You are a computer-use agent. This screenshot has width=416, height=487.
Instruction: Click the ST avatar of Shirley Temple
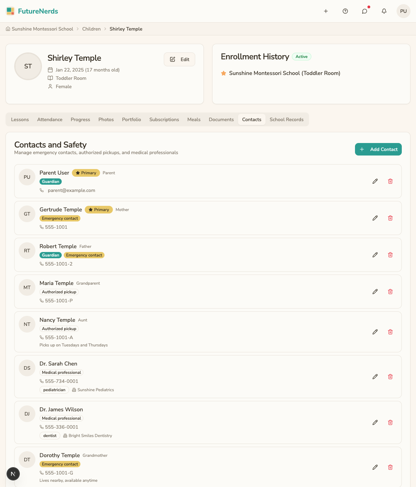28,66
